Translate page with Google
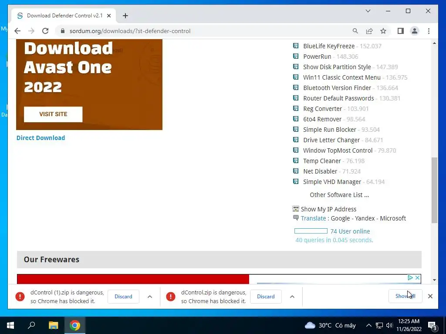This screenshot has height=334, width=446. pos(341,218)
